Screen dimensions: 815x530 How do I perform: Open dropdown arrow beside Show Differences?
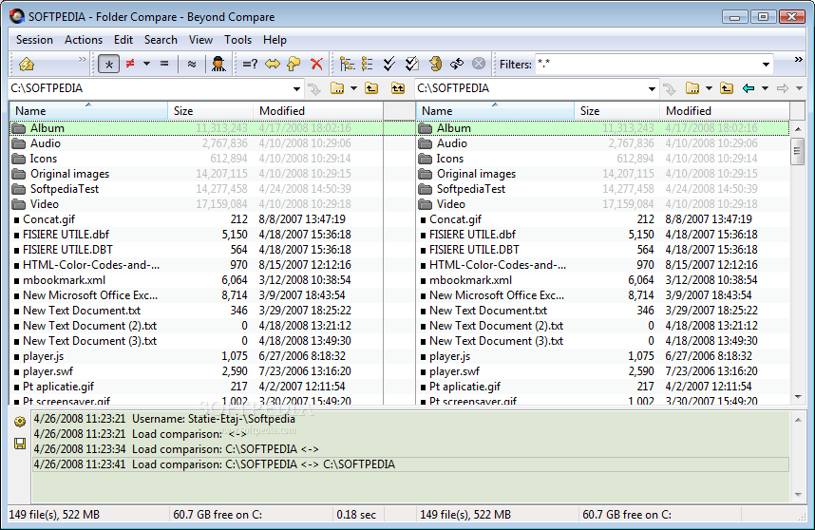pos(146,64)
